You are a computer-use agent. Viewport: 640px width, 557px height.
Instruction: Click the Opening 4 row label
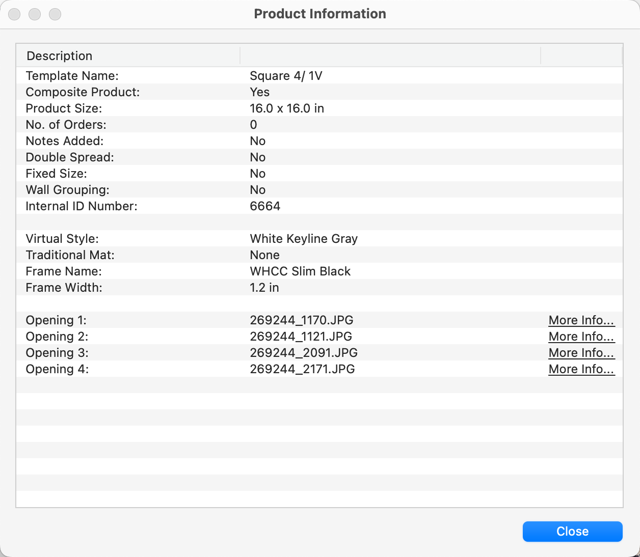[x=57, y=369]
